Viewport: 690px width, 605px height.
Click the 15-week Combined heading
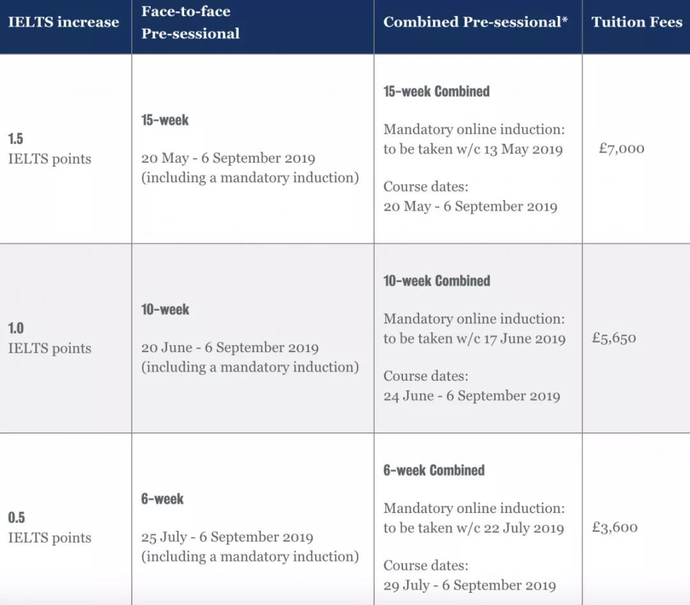point(436,91)
